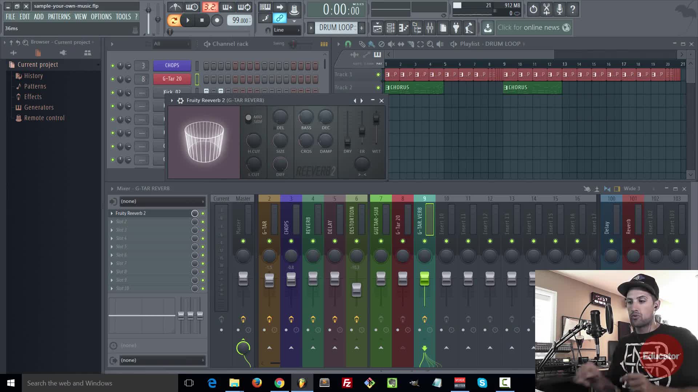
Task: Open the Mixer view icon
Action: pos(430,28)
